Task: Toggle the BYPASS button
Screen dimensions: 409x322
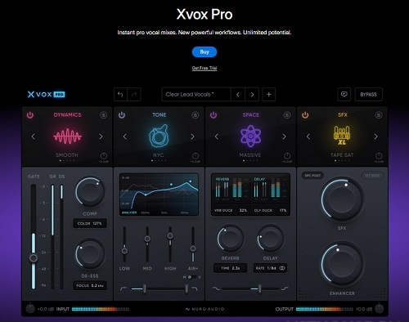Action: click(x=369, y=95)
